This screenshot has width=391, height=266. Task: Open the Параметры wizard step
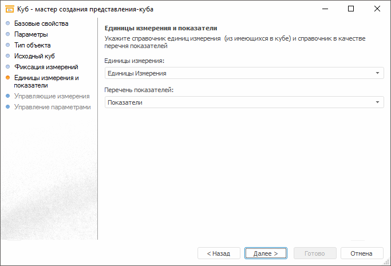point(31,34)
